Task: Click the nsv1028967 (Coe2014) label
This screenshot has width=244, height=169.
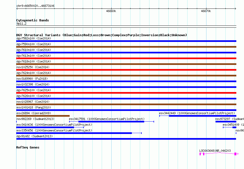Action: pos(33,102)
